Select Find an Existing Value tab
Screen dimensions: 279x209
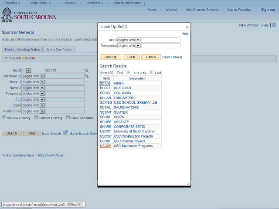[x=22, y=49]
